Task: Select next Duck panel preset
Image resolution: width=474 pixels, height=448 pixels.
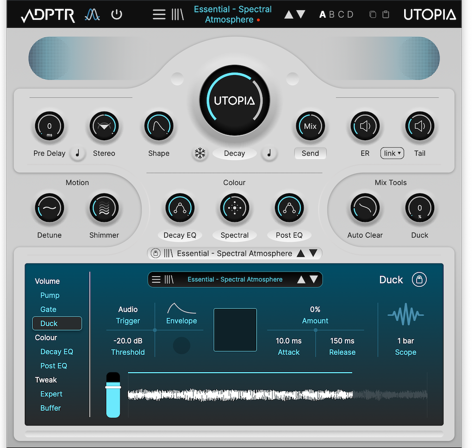Action: [x=314, y=279]
